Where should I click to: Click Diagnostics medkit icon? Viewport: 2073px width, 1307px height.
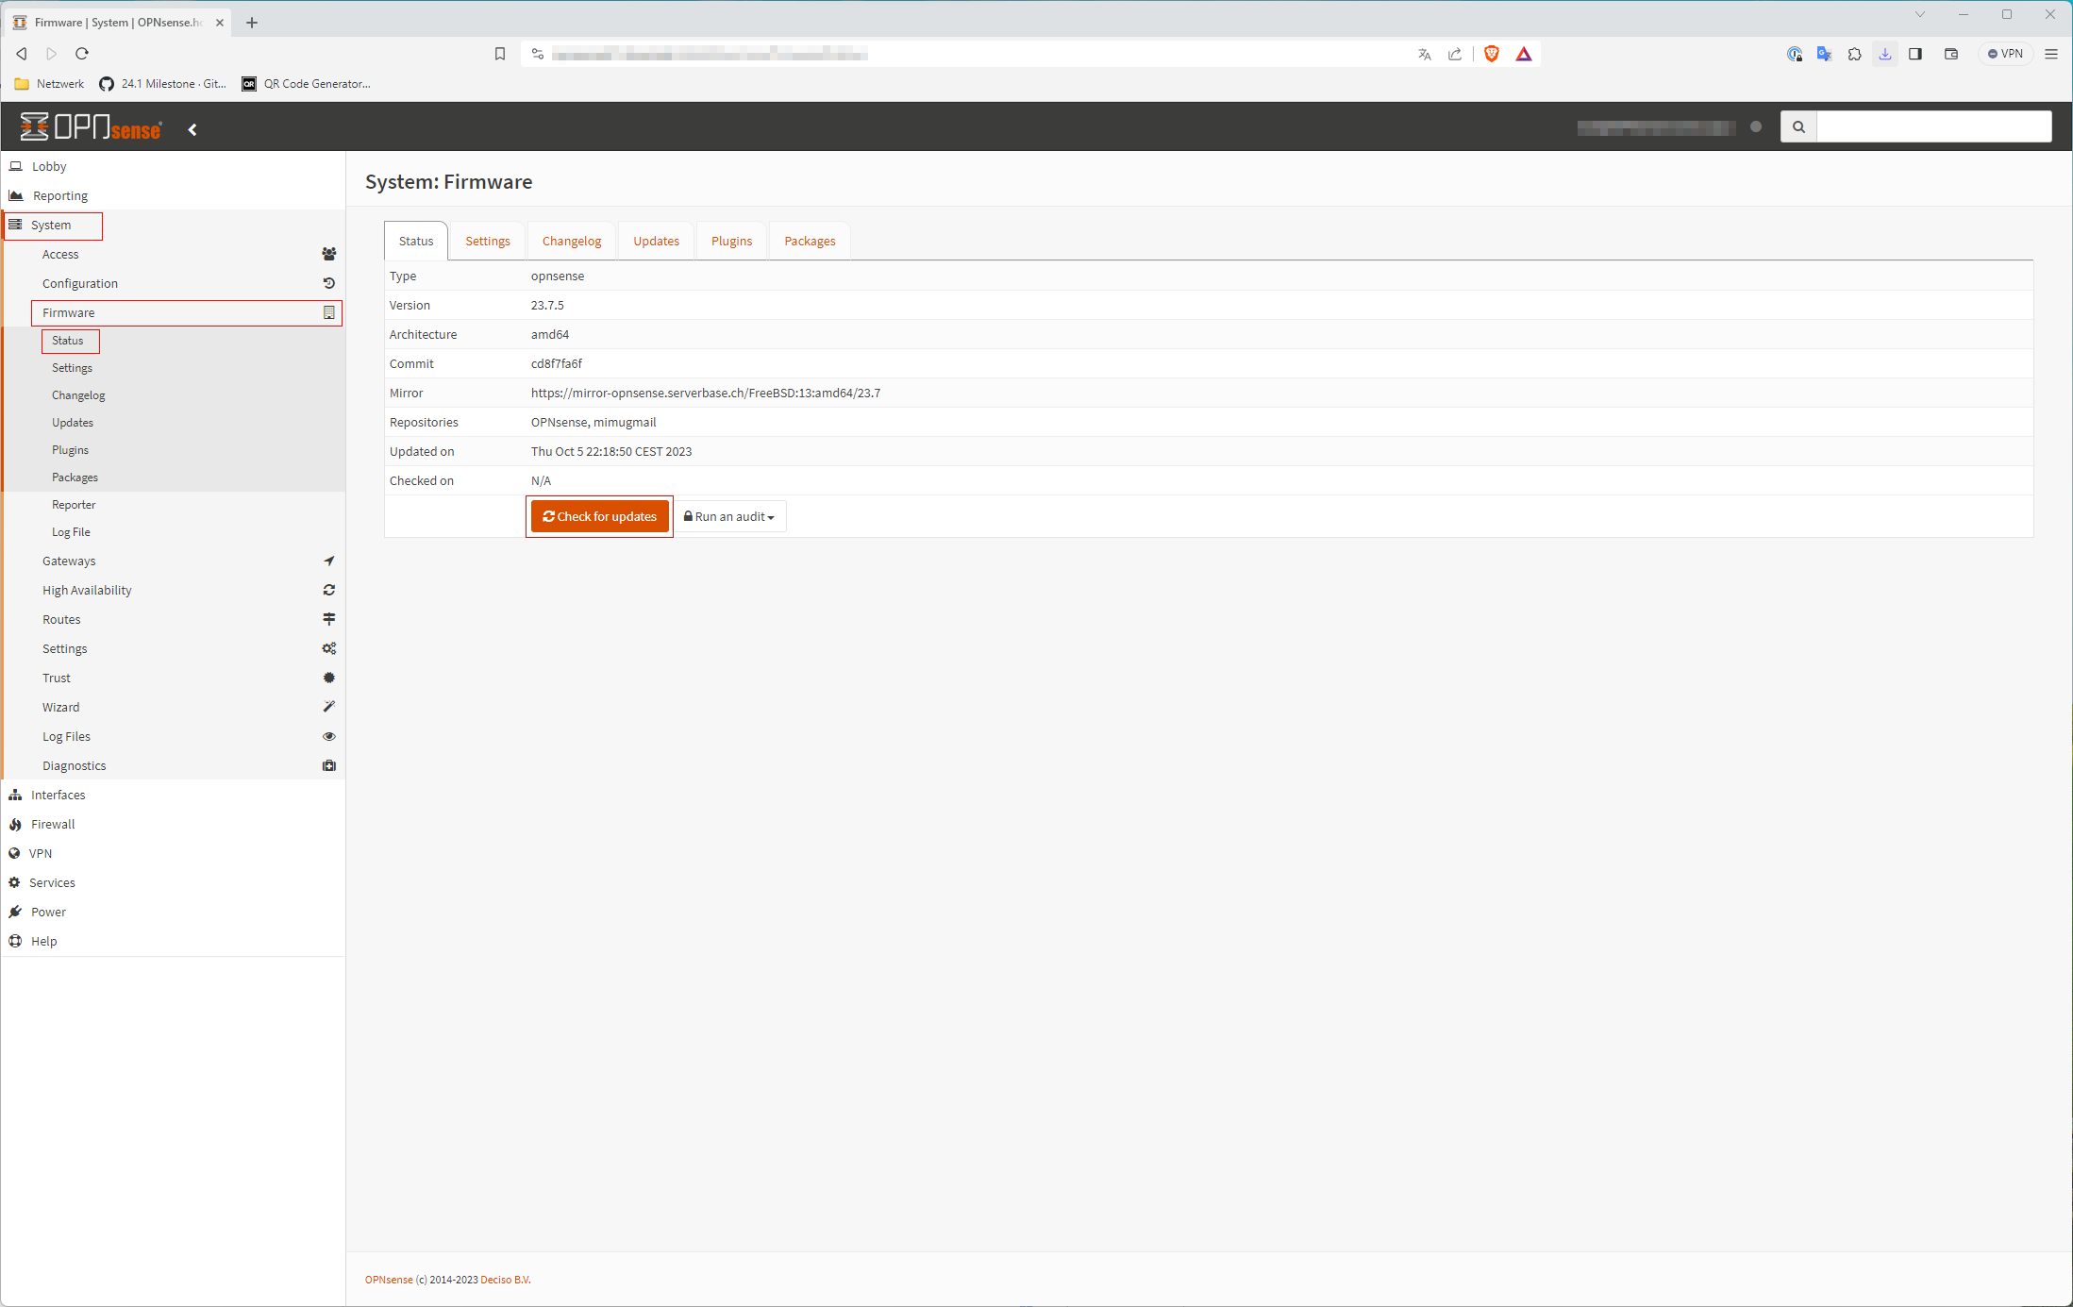click(328, 765)
